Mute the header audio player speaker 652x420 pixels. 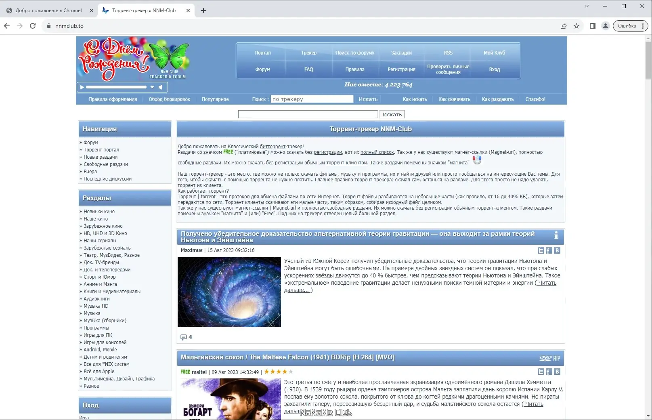click(x=160, y=87)
